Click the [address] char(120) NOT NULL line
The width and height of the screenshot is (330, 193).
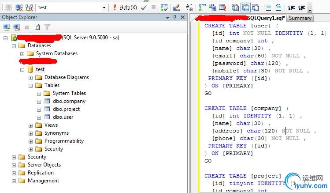pyautogui.click(x=264, y=131)
